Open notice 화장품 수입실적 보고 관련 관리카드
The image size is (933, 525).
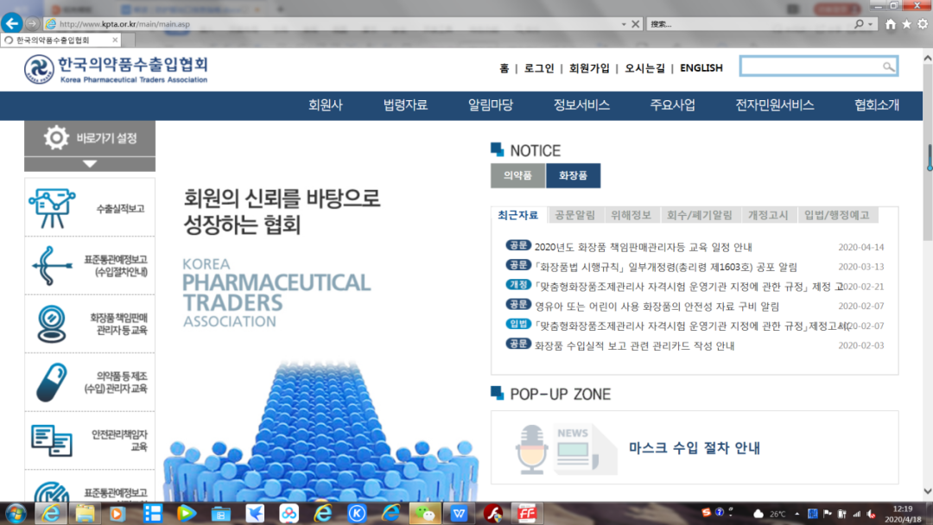tap(634, 346)
